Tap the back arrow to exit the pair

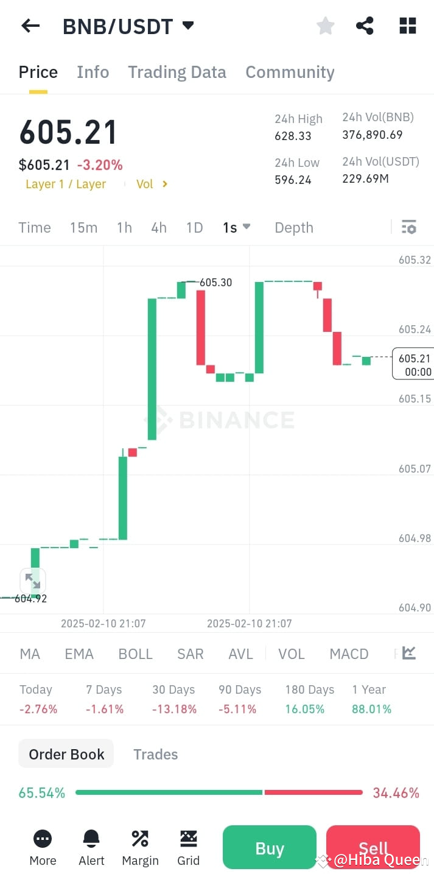(30, 26)
